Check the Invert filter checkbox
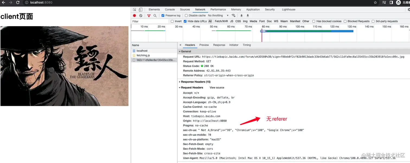The width and height of the screenshot is (410, 163). click(x=172, y=21)
